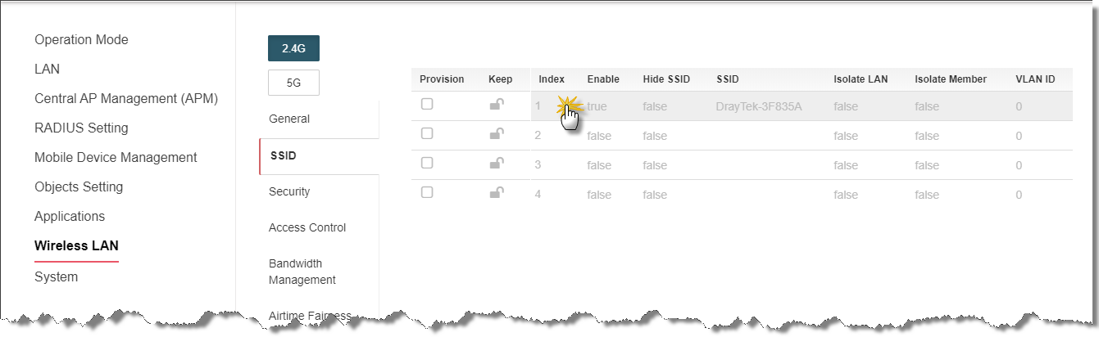Tick the Provision checkbox for index 2

(427, 134)
